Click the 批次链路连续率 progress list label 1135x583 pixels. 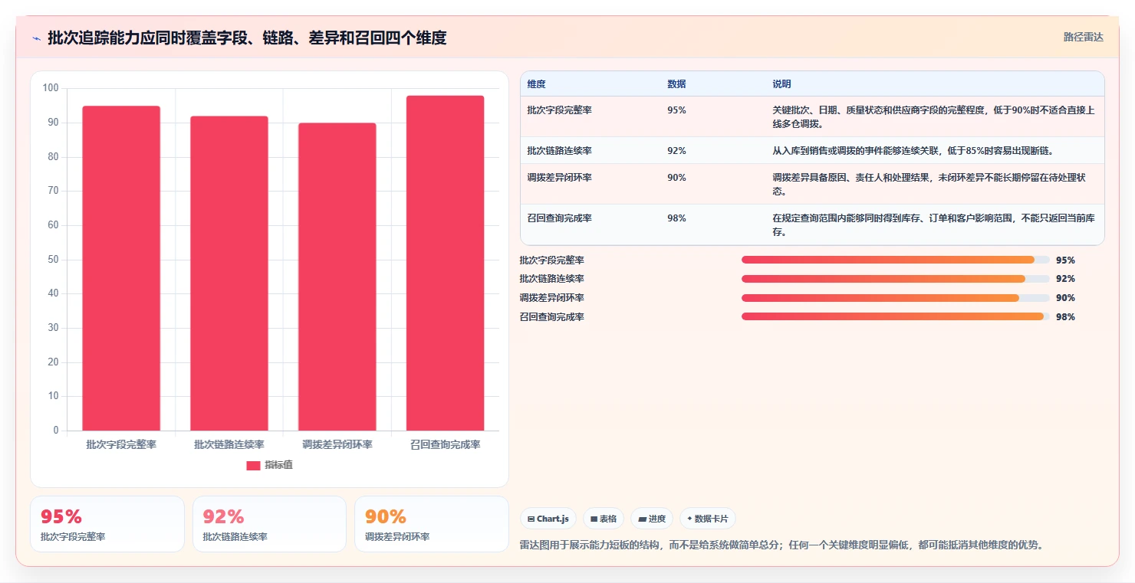coord(551,279)
